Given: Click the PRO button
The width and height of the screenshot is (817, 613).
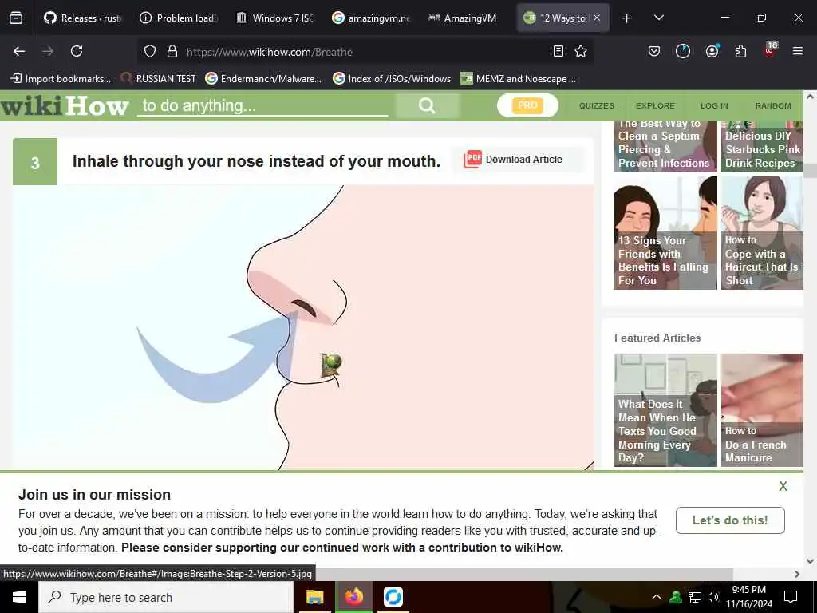Looking at the screenshot, I should (x=527, y=105).
